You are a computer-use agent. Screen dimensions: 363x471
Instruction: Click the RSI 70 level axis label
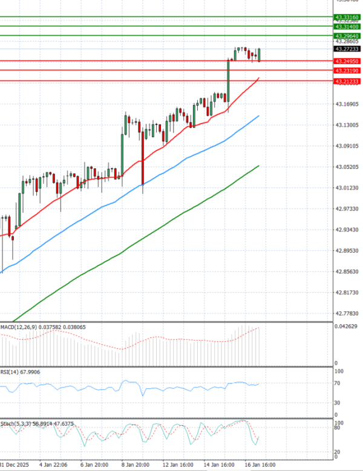(336, 383)
